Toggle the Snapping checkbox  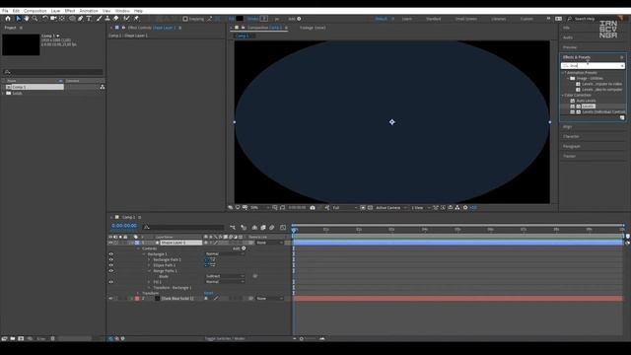pos(185,19)
